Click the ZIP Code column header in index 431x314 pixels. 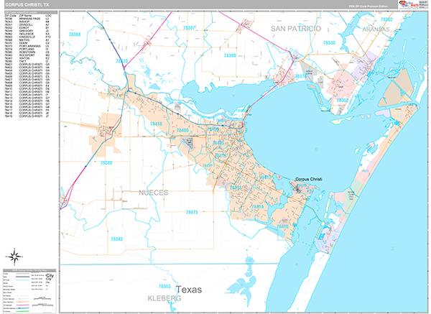click(7, 15)
